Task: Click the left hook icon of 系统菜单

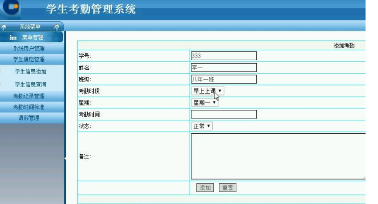Action: tap(3, 28)
